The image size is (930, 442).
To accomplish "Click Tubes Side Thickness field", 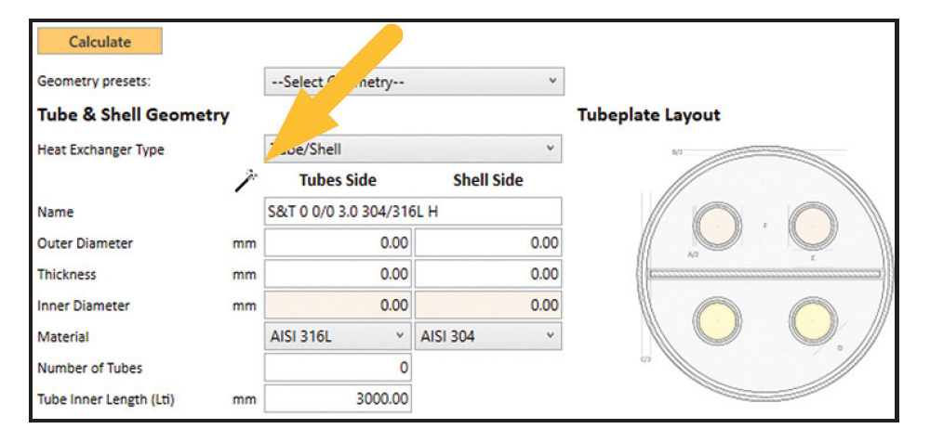I will coord(338,274).
